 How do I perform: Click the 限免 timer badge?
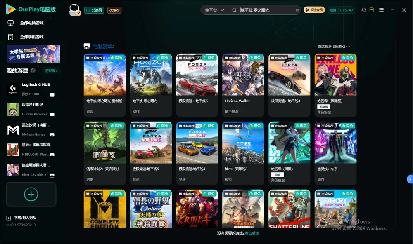(342, 10)
